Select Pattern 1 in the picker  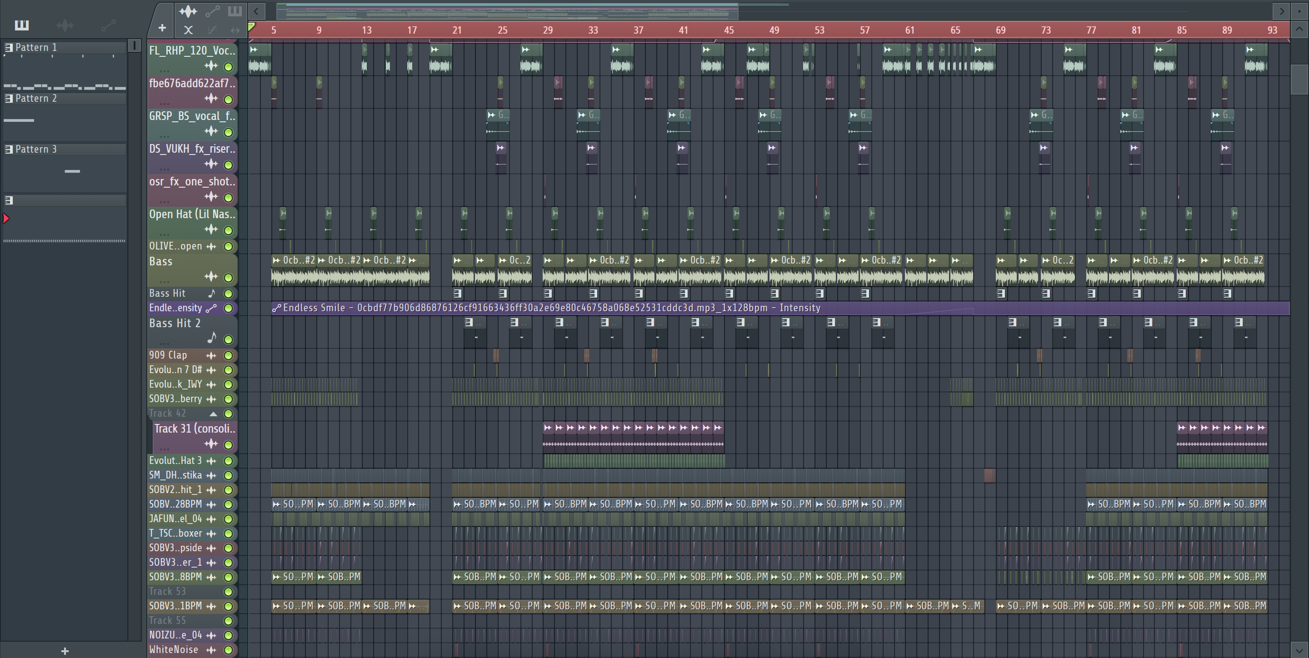point(65,47)
